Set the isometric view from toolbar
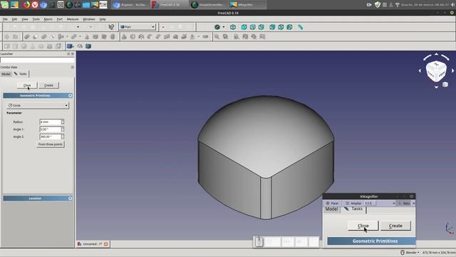The image size is (456, 257). 233,27
